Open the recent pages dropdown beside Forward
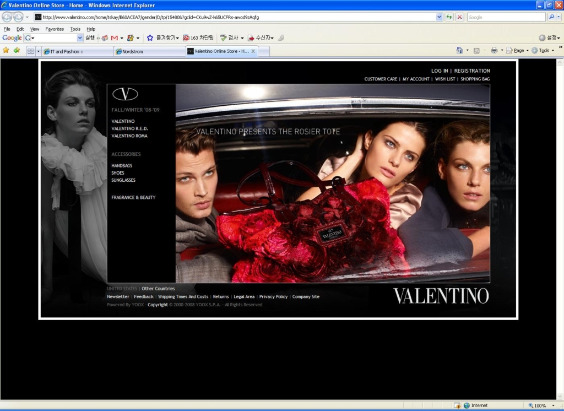 [27, 17]
